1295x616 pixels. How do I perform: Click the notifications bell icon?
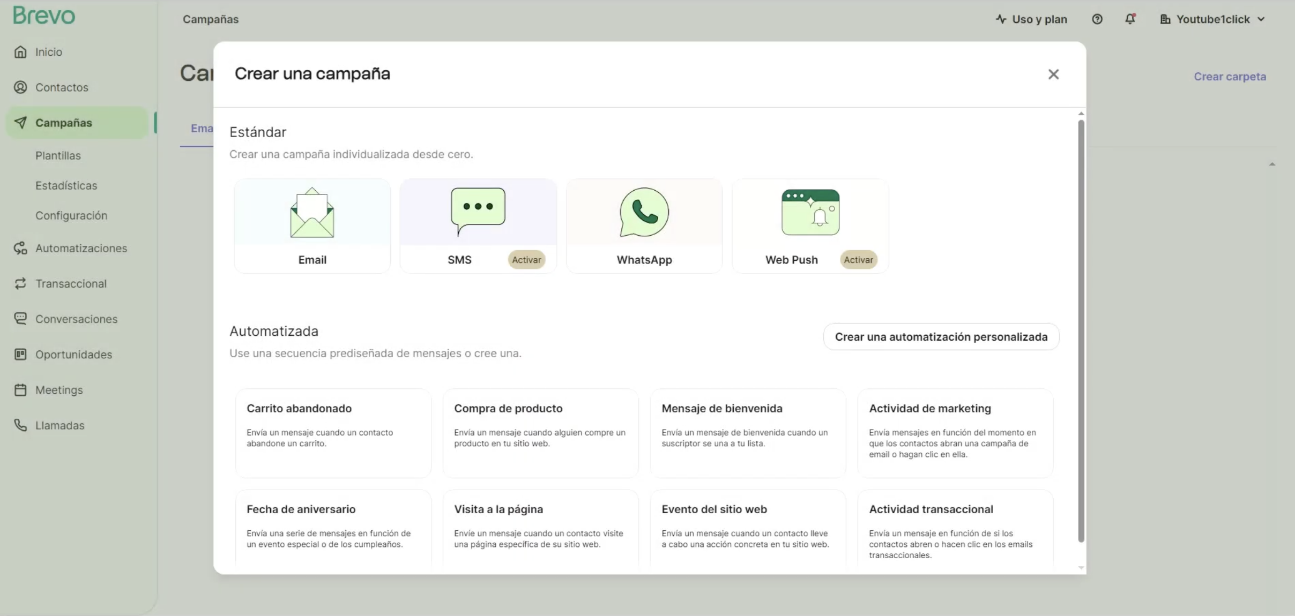pyautogui.click(x=1130, y=19)
